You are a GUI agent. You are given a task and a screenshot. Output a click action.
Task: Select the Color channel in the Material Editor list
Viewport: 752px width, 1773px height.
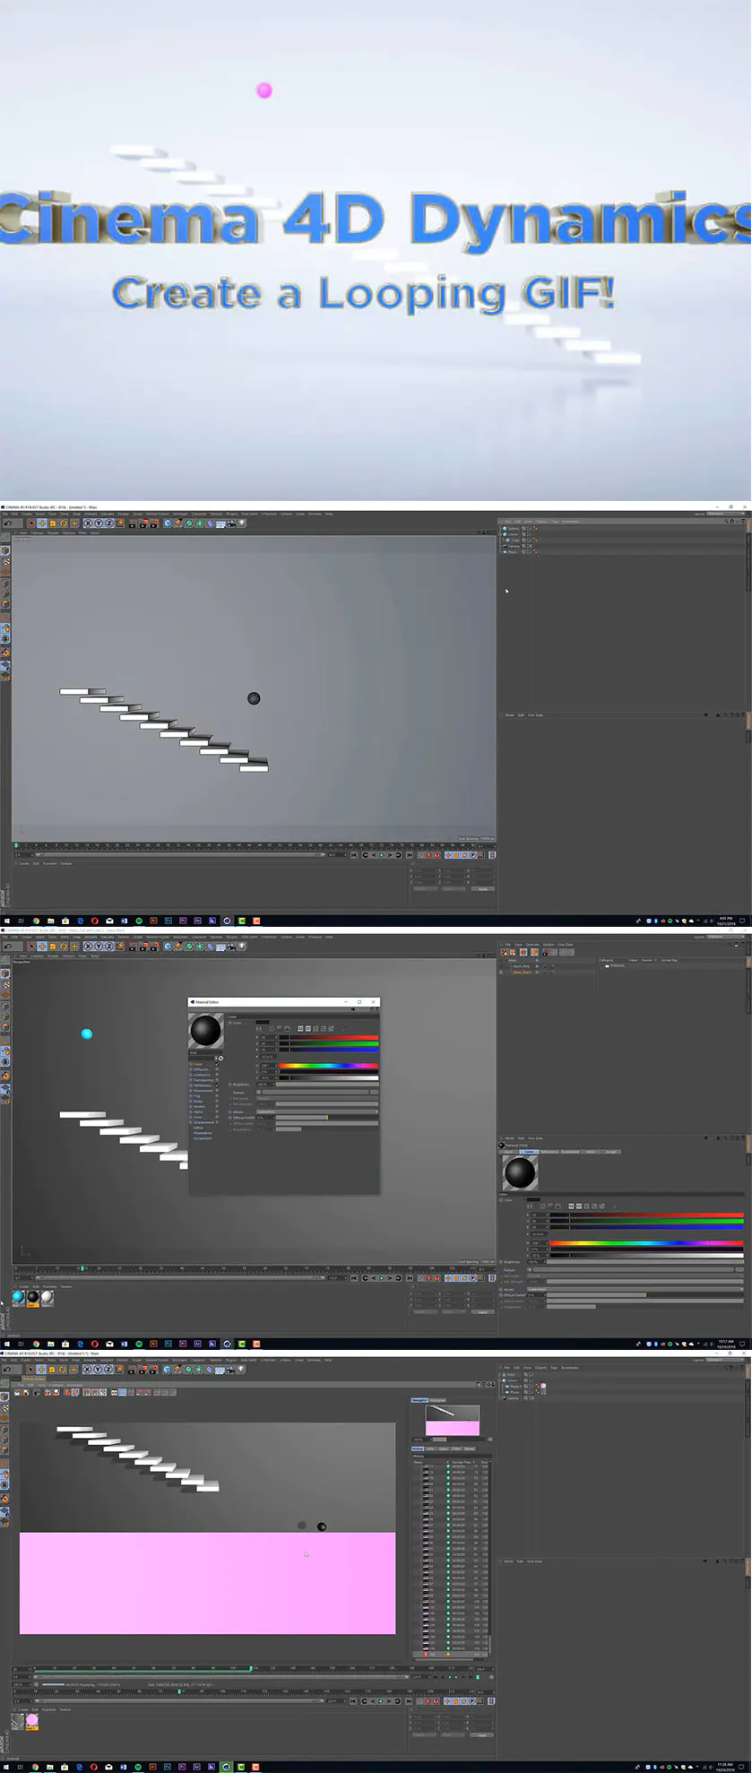coord(198,1064)
